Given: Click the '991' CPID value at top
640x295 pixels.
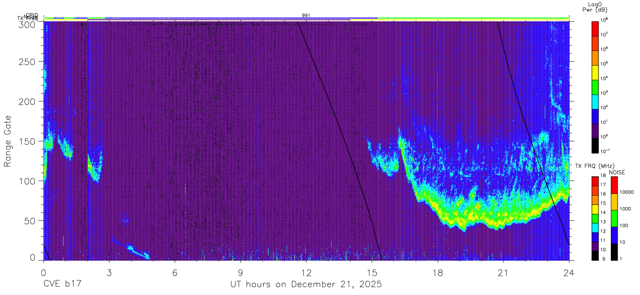Looking at the screenshot, I should click(x=306, y=16).
